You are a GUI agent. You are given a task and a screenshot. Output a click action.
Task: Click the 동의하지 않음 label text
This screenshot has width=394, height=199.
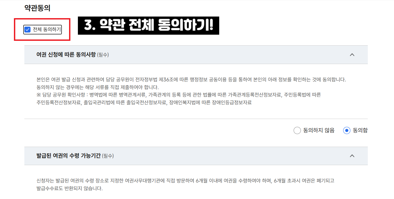319,130
